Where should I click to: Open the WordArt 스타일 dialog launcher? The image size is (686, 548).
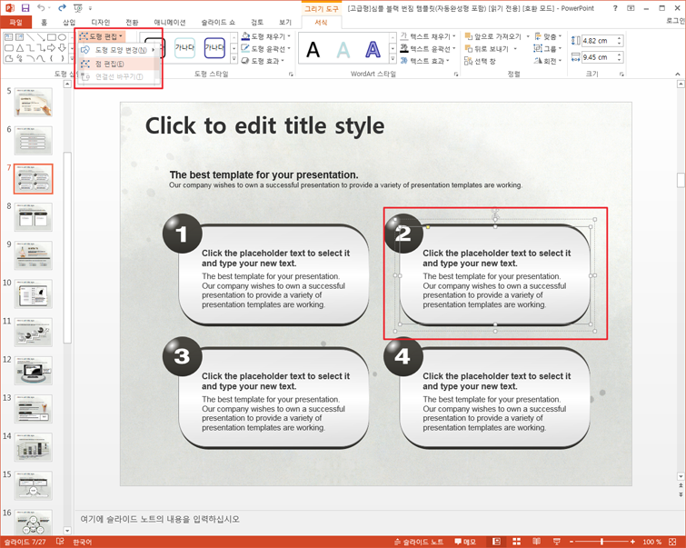(456, 75)
